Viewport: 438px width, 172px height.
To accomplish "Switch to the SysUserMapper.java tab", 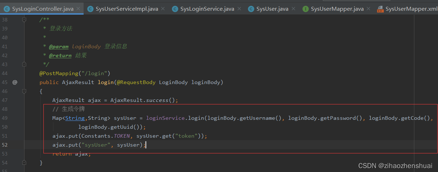I will [x=336, y=9].
